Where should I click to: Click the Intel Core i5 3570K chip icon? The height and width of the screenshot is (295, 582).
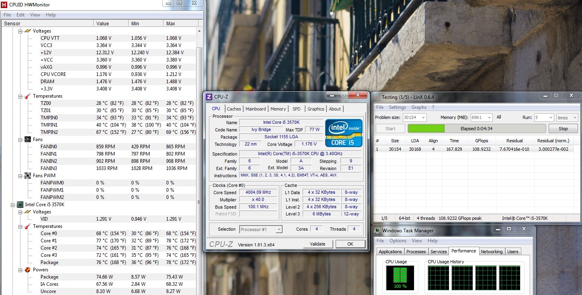20,205
